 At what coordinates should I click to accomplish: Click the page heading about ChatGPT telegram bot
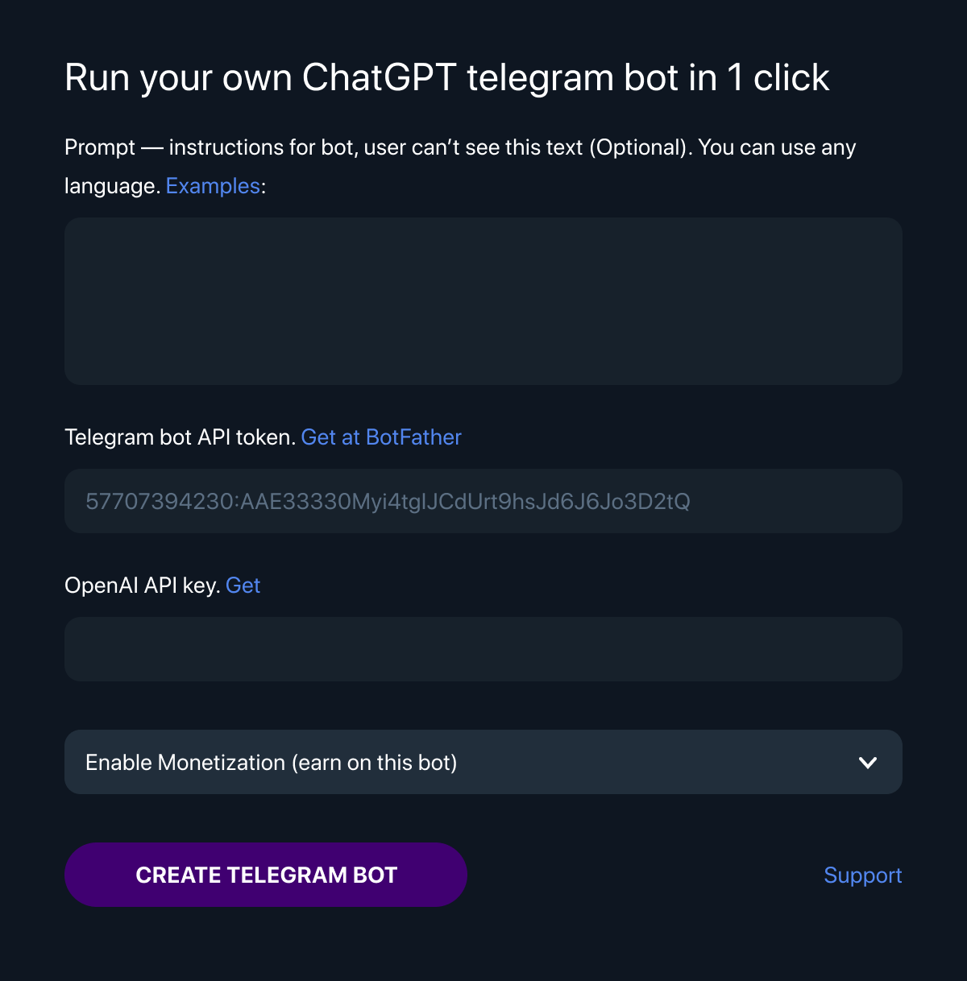click(447, 78)
